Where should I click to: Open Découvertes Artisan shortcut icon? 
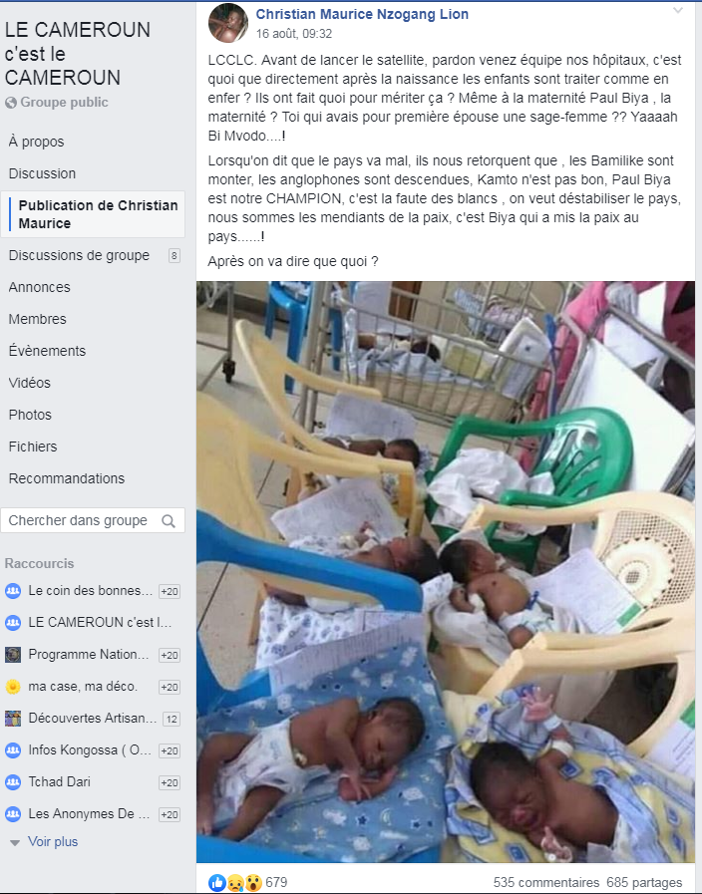[13, 719]
